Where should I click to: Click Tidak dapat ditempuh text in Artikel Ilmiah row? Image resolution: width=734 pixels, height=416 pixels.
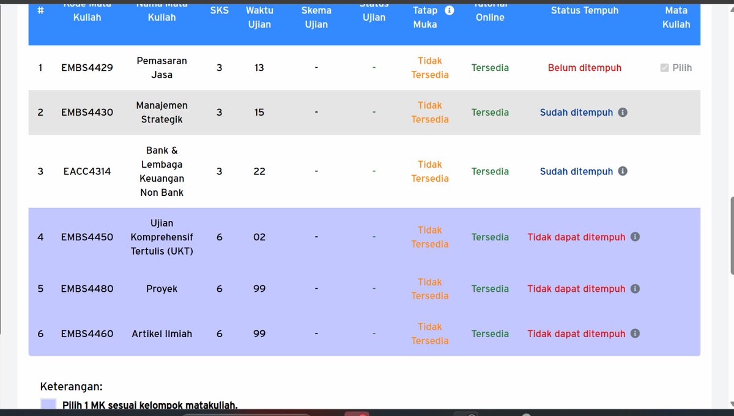[577, 333]
